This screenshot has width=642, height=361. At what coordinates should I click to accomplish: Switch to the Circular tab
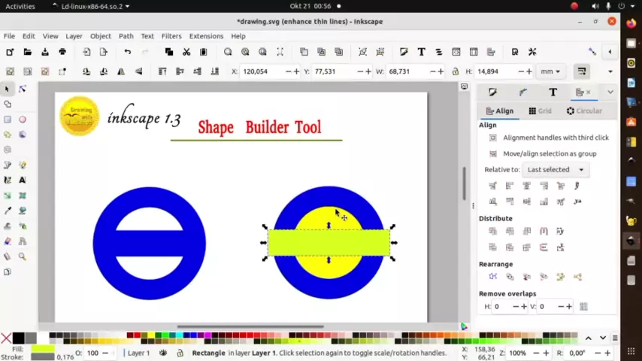pyautogui.click(x=584, y=111)
